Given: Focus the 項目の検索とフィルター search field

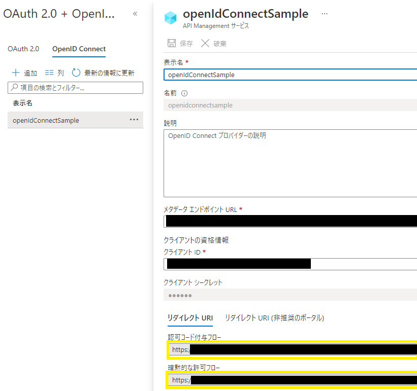Looking at the screenshot, I should pyautogui.click(x=75, y=88).
